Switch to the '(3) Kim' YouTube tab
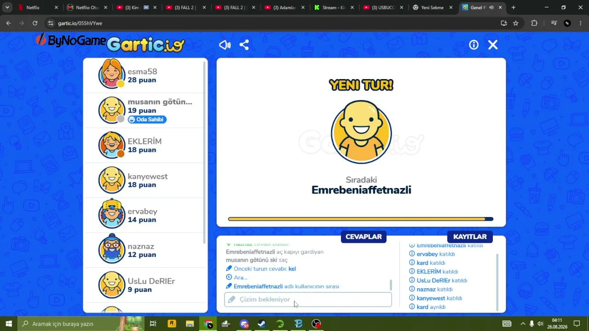Image resolution: width=589 pixels, height=331 pixels. [x=136, y=7]
